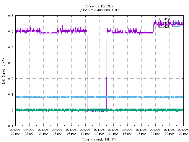Screen dimensions: 189x142
Task: Click the 06:00 x-axis tick label
Action: (x=57, y=134)
